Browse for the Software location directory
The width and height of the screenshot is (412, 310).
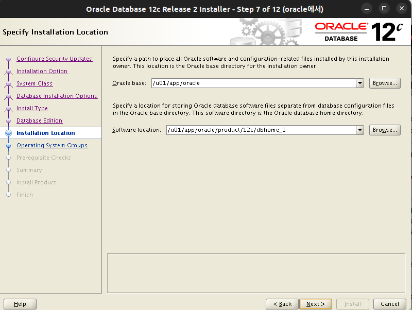tap(385, 130)
